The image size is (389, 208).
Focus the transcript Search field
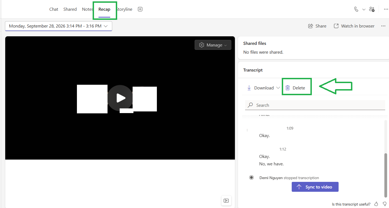pyautogui.click(x=315, y=105)
